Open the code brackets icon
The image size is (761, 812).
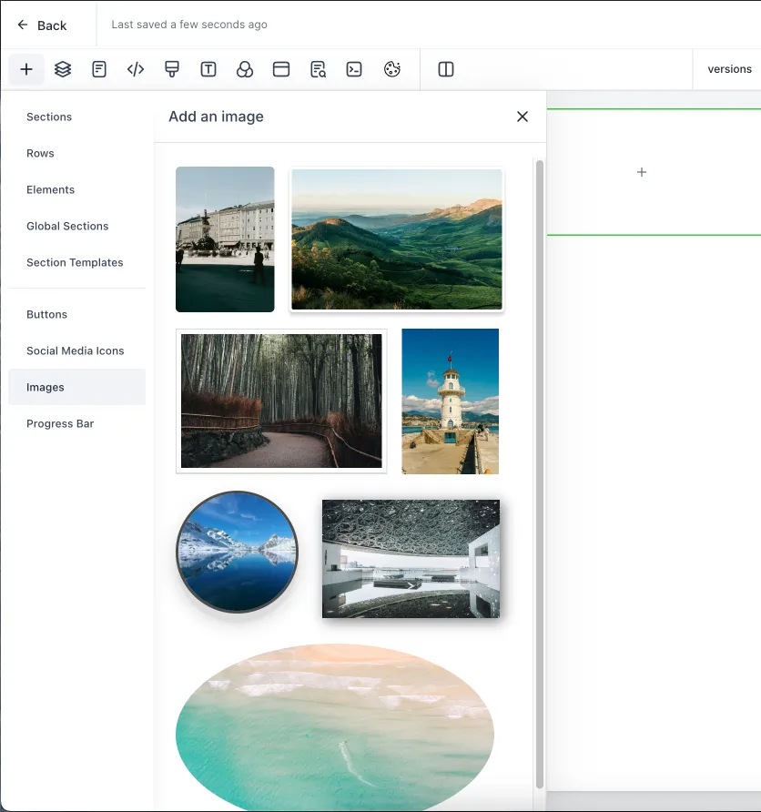(136, 69)
